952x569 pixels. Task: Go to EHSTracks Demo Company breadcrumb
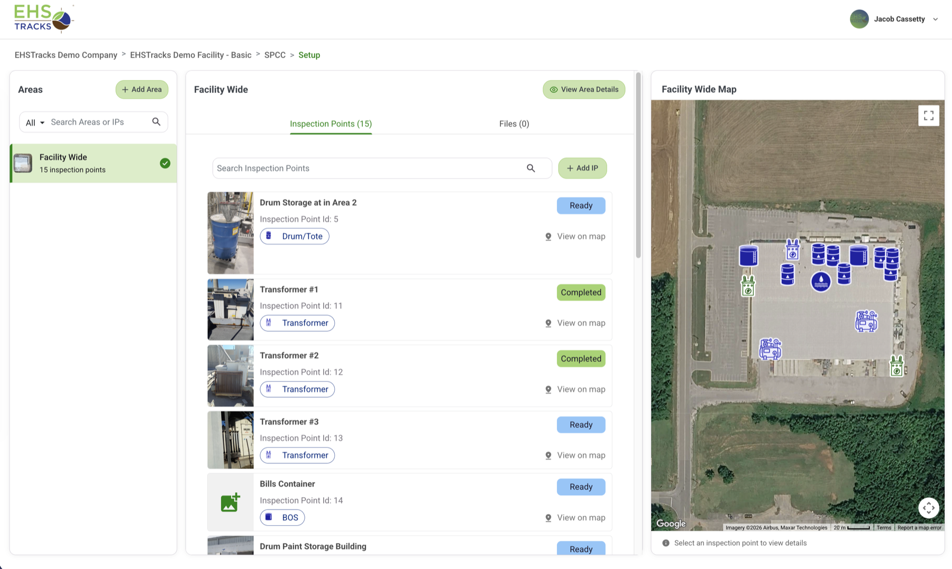66,55
